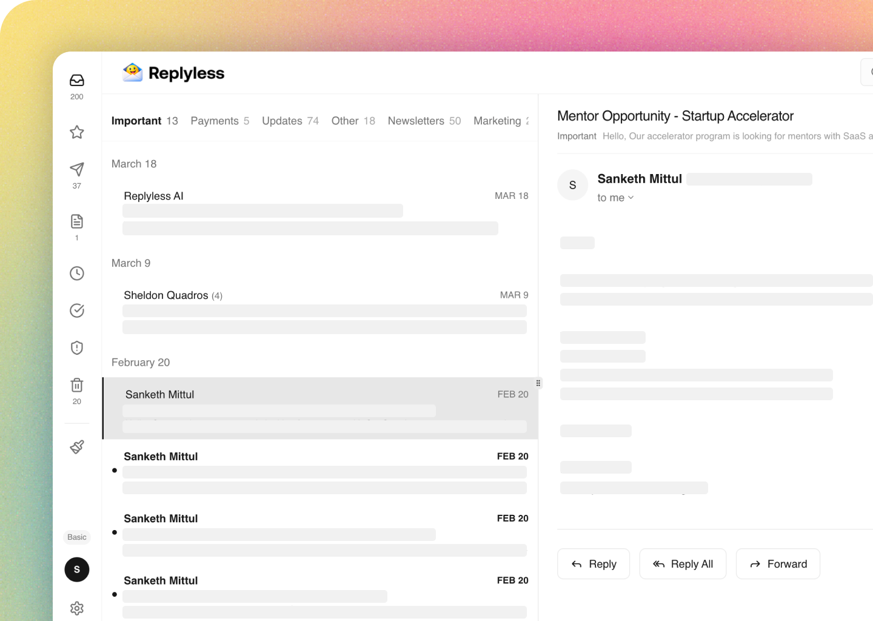Expand the 'to me' recipients dropdown

coord(616,198)
